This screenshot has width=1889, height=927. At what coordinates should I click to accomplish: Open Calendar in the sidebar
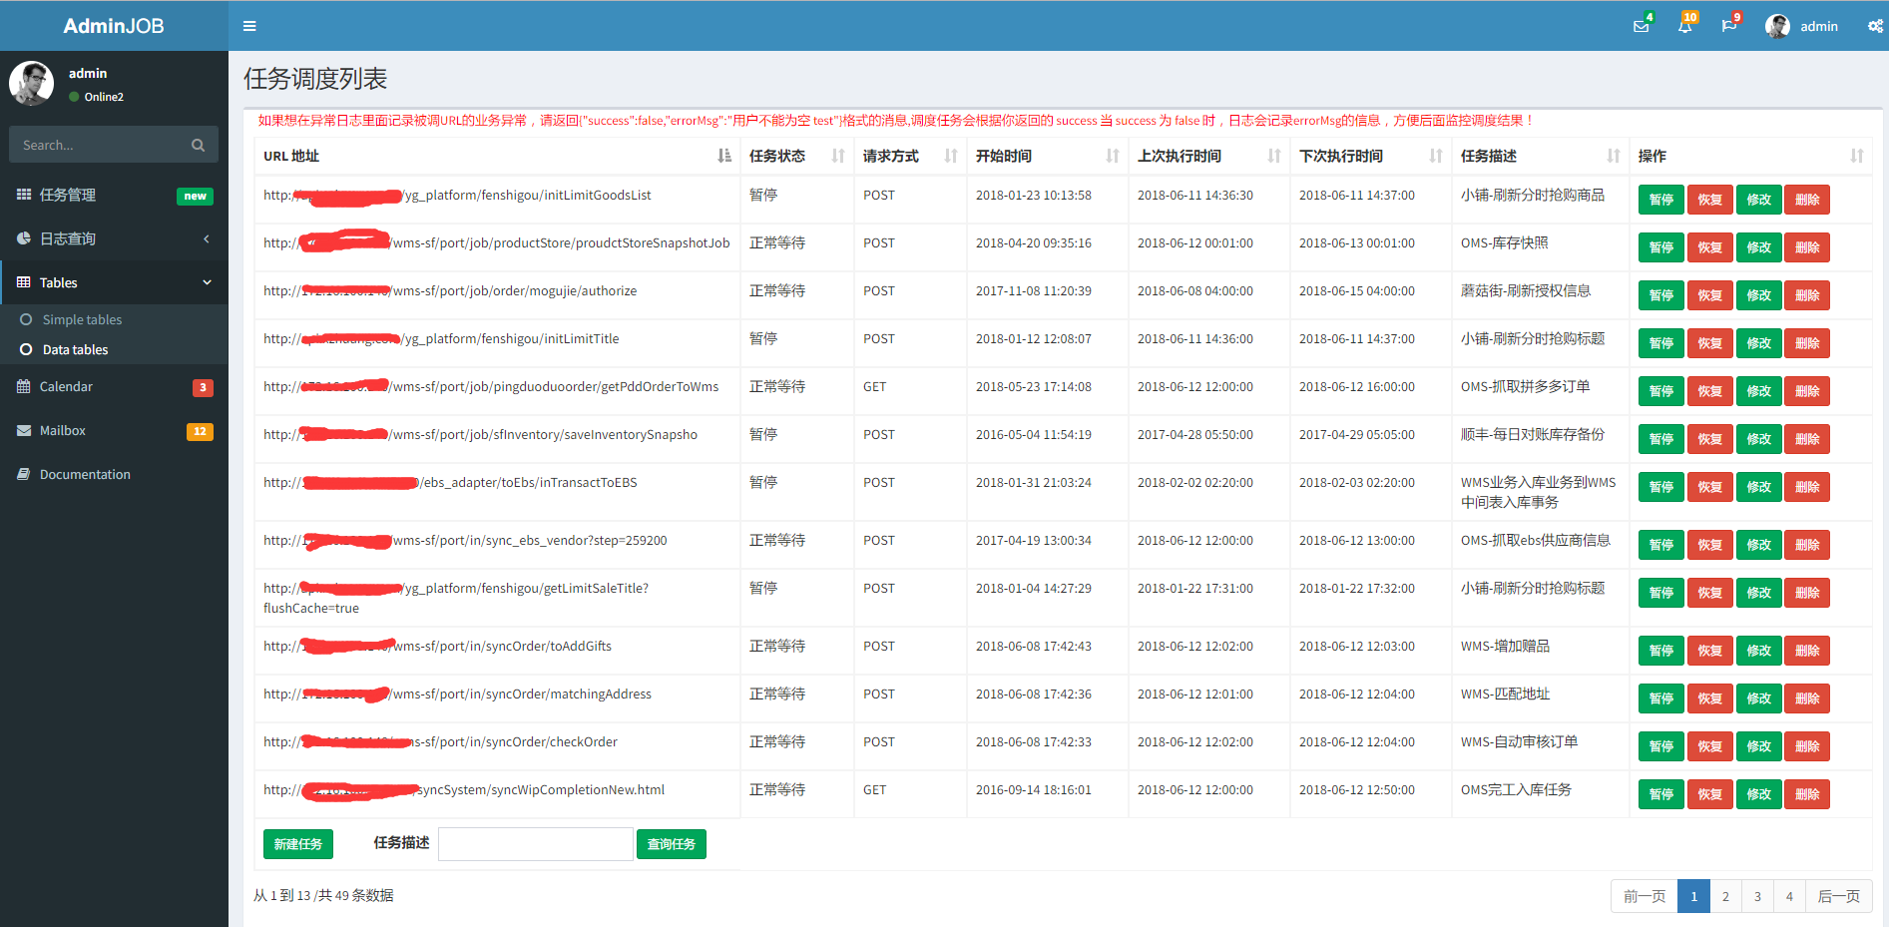coord(114,386)
